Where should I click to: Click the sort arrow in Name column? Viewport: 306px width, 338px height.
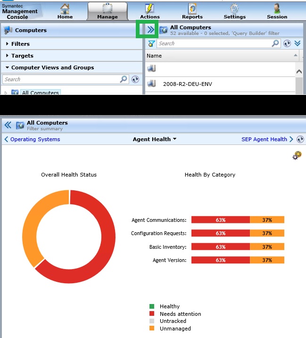pyautogui.click(x=296, y=55)
